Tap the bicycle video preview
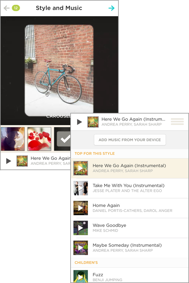The height and width of the screenshot is (283, 189). click(59, 71)
